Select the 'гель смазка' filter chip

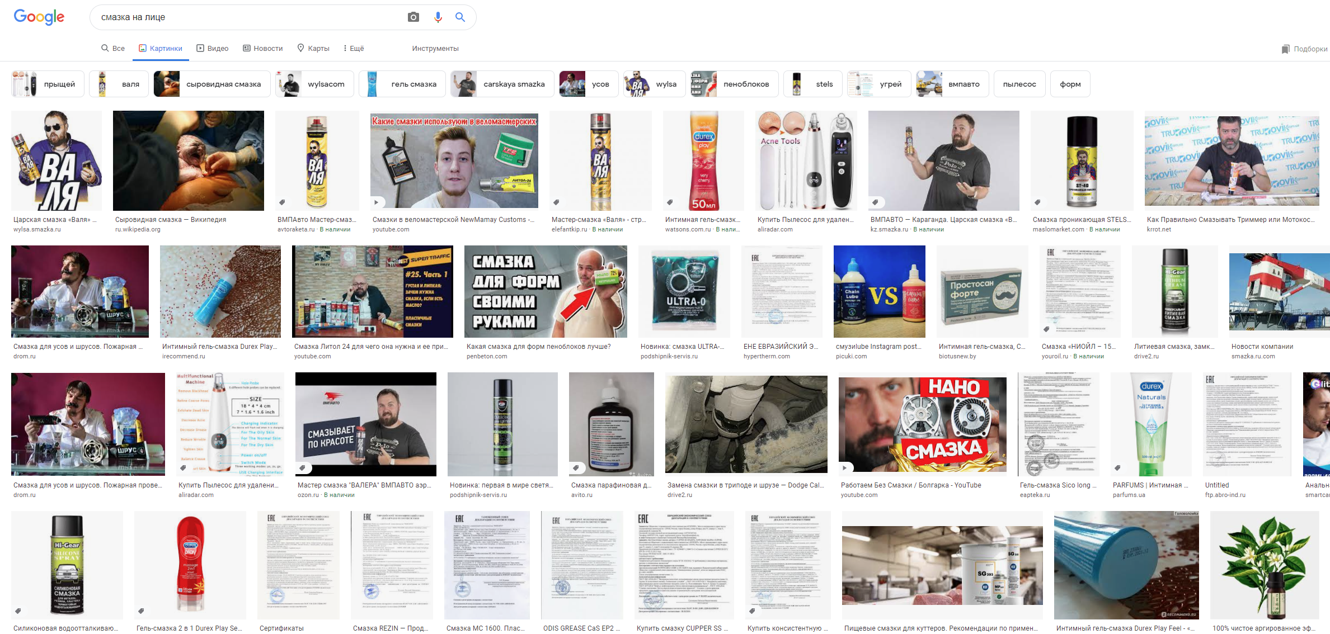(402, 84)
